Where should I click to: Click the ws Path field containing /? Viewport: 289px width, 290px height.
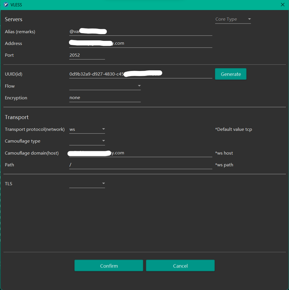click(x=140, y=164)
